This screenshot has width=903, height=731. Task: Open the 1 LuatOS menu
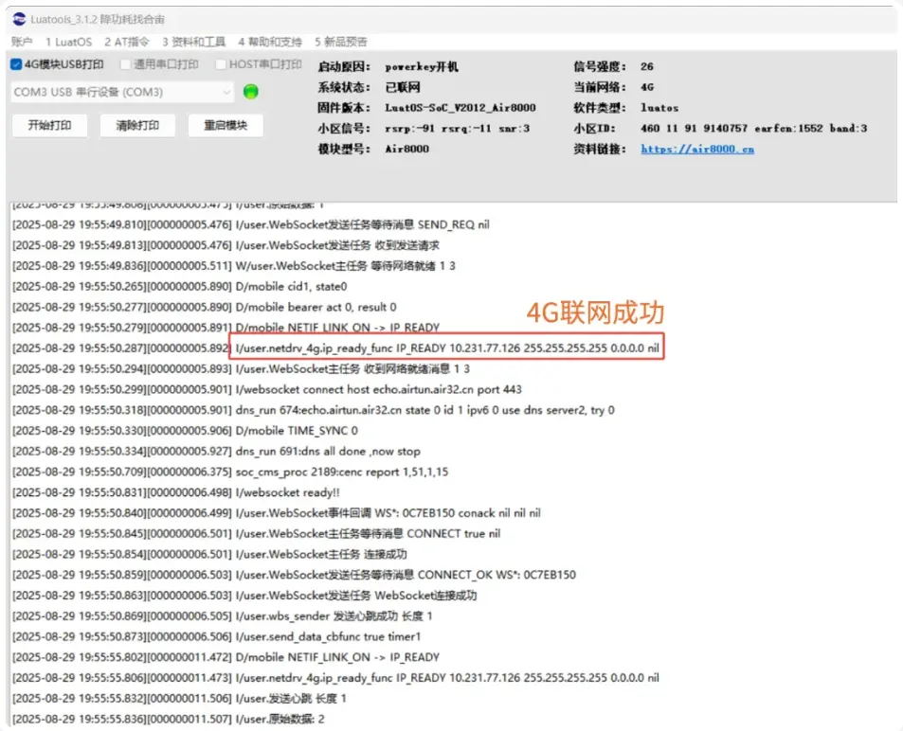(x=68, y=42)
